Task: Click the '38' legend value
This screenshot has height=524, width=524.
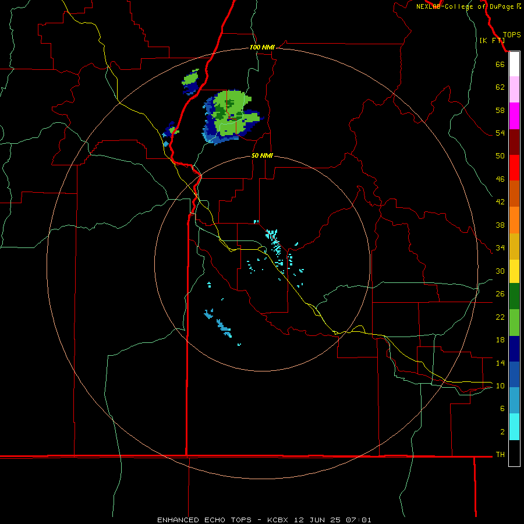Action: tap(500, 225)
